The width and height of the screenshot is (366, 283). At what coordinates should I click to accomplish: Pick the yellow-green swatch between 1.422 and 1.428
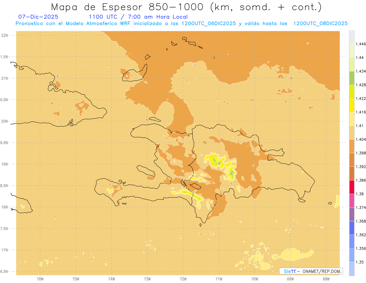[352, 92]
